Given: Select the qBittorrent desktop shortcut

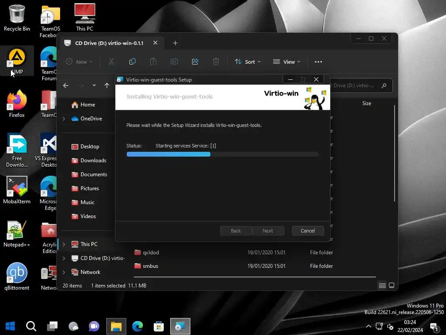Looking at the screenshot, I should (17, 276).
